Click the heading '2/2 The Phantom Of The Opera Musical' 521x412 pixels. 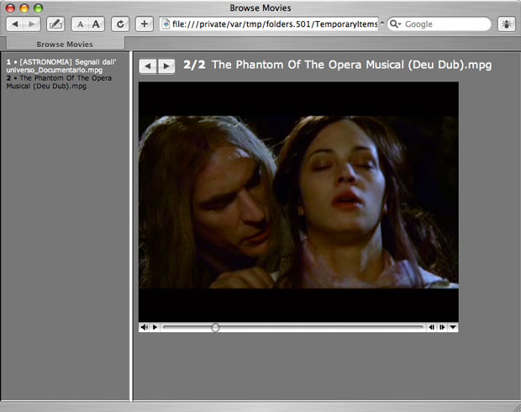click(x=337, y=65)
